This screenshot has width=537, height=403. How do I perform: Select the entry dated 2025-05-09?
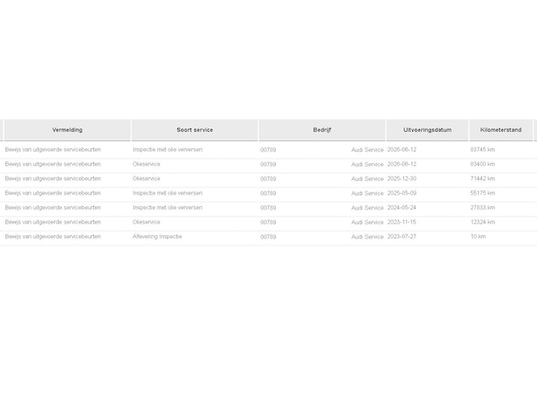click(x=268, y=193)
